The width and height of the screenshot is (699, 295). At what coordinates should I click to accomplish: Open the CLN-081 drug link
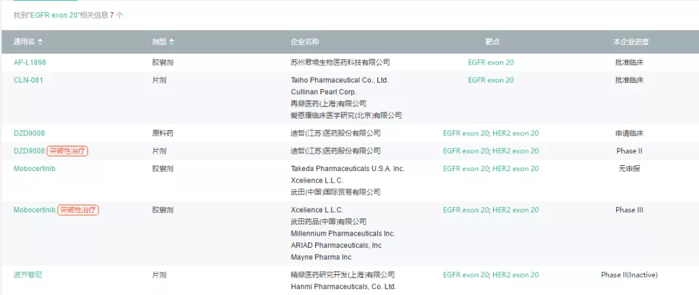point(28,80)
